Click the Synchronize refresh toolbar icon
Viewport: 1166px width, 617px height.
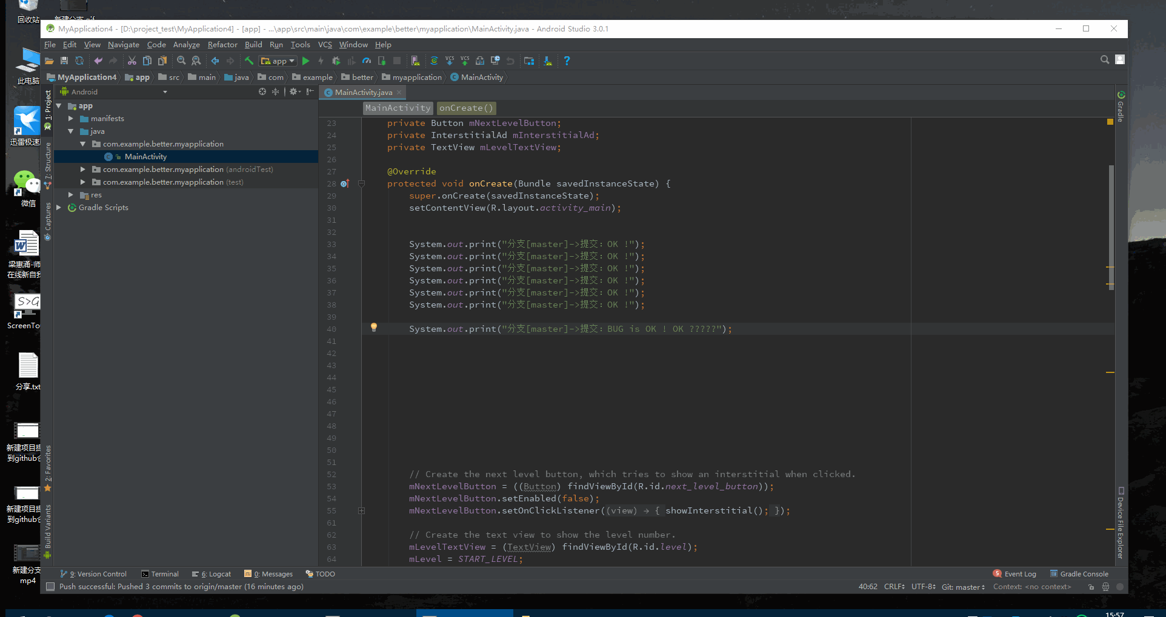tap(79, 61)
